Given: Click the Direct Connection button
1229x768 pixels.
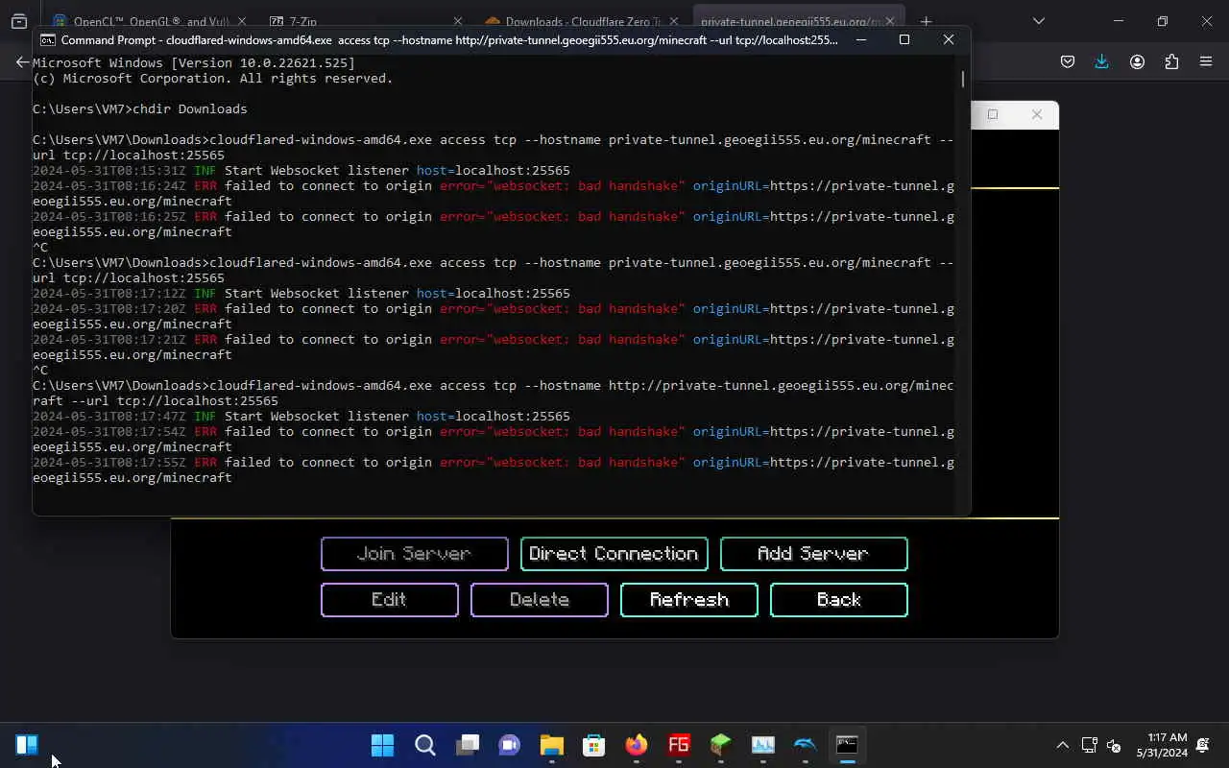Looking at the screenshot, I should pyautogui.click(x=614, y=554).
